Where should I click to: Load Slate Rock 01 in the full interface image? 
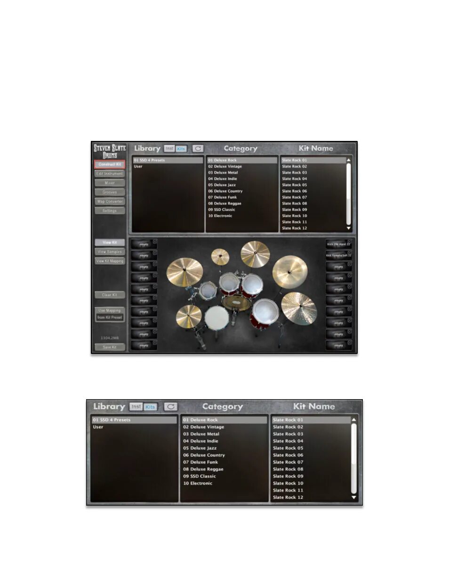tap(313, 160)
